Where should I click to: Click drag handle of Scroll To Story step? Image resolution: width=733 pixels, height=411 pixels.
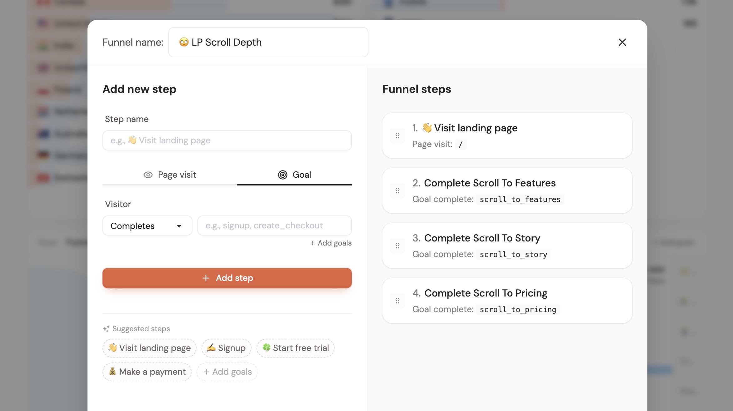397,246
